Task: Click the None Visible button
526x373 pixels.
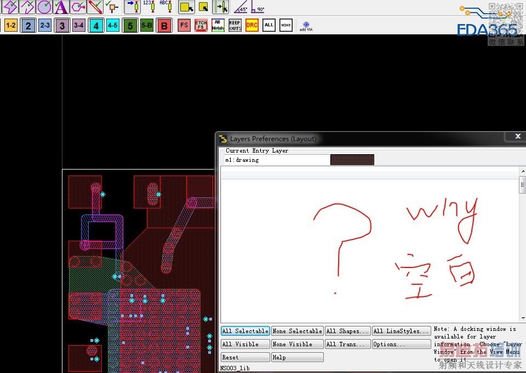Action: (x=297, y=344)
